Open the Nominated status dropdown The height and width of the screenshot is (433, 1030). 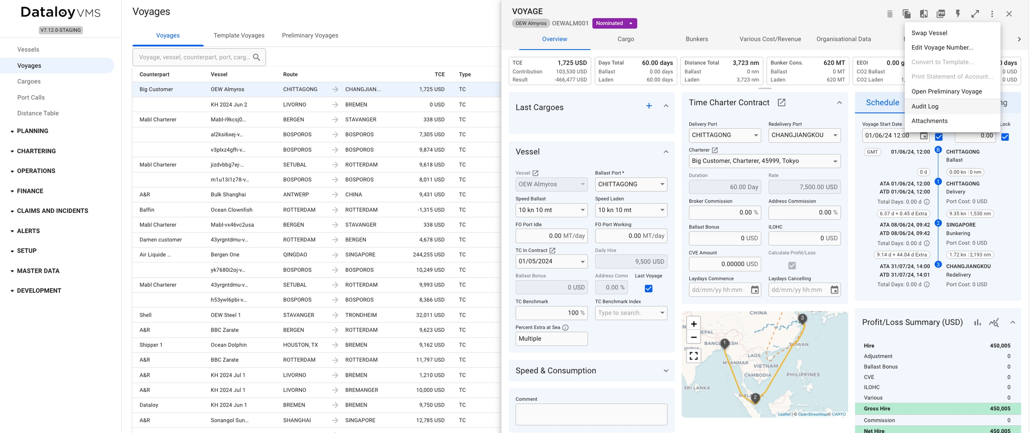coord(614,23)
